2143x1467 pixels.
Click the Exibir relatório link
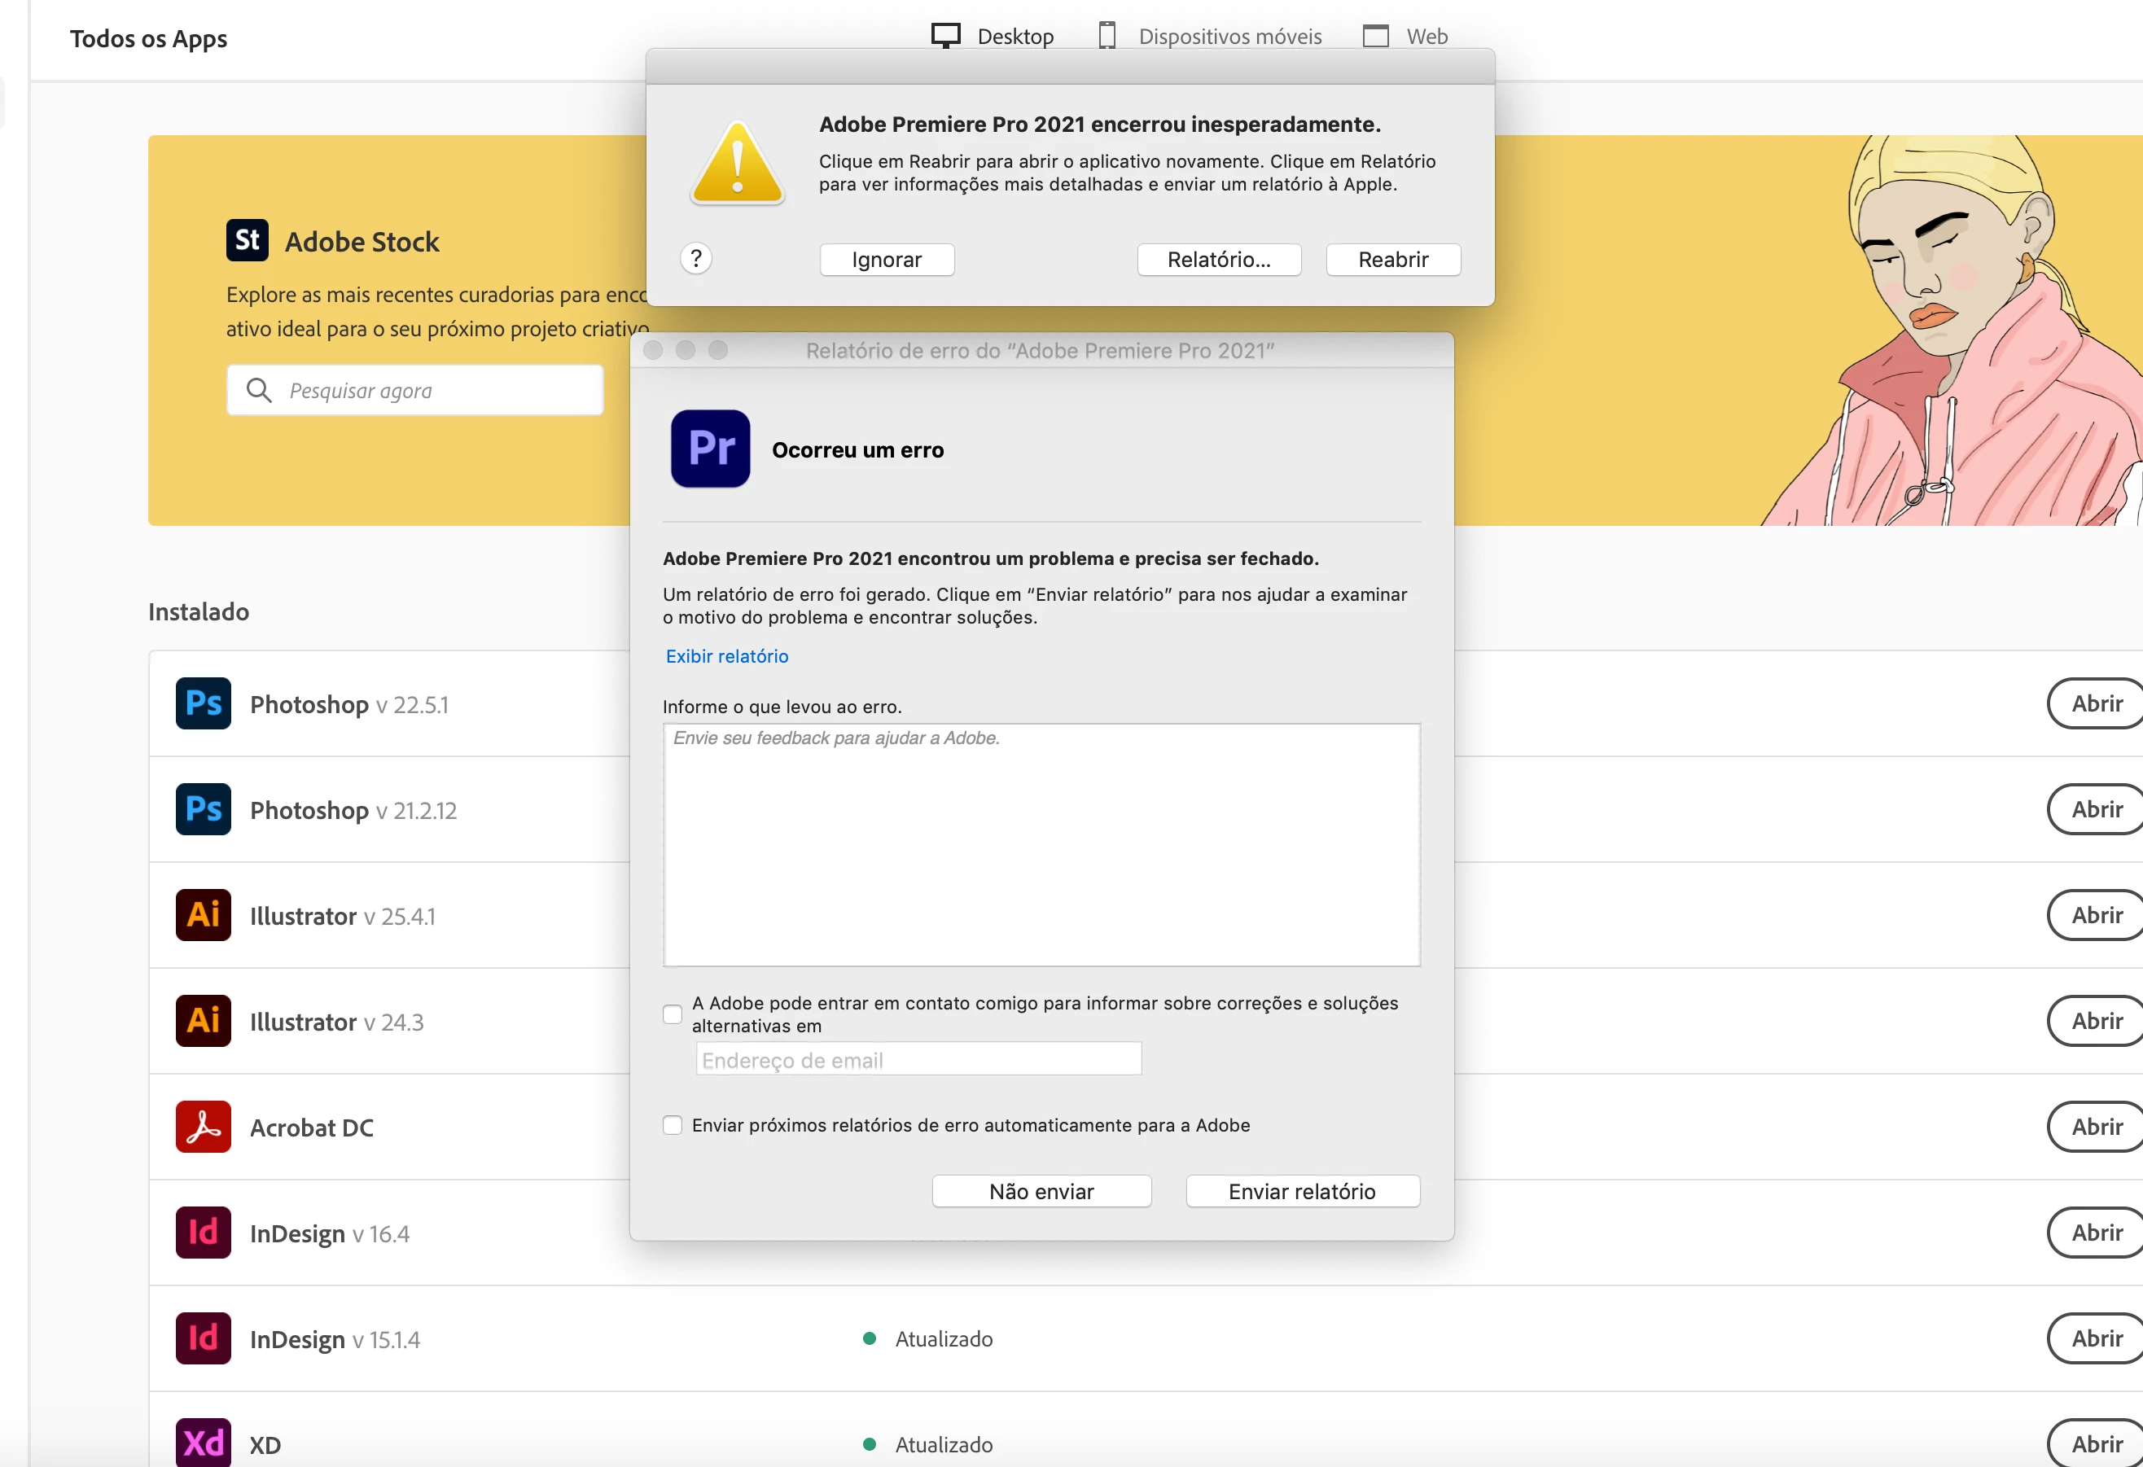click(726, 656)
